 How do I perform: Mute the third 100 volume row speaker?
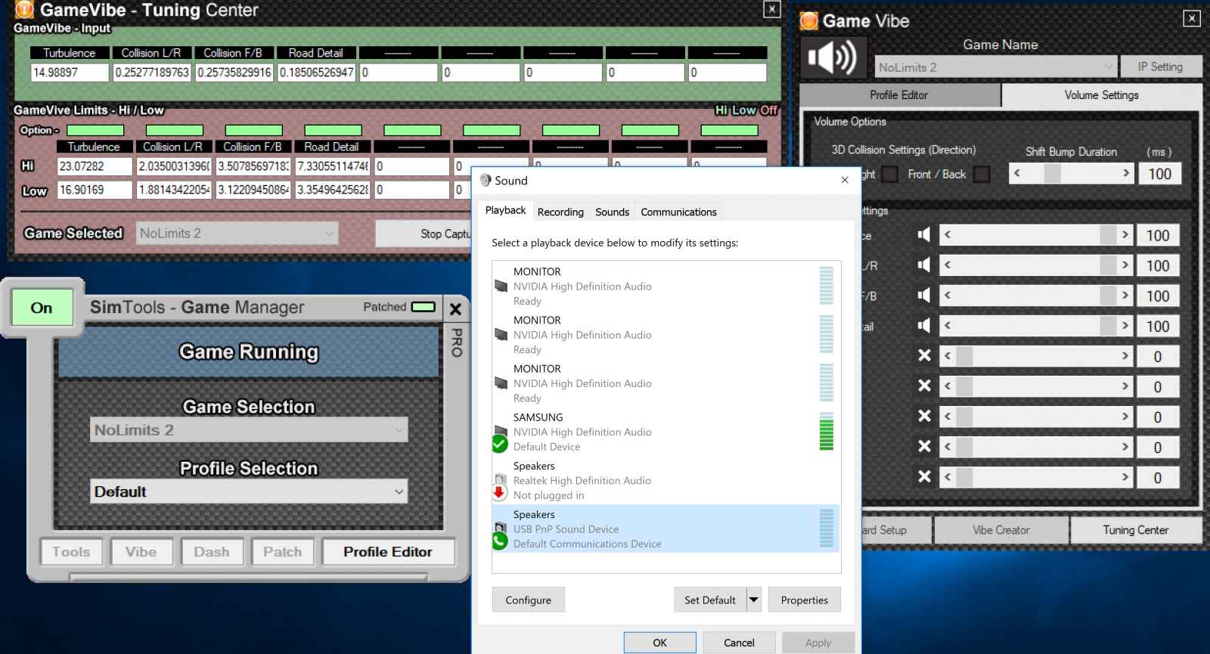coord(924,296)
